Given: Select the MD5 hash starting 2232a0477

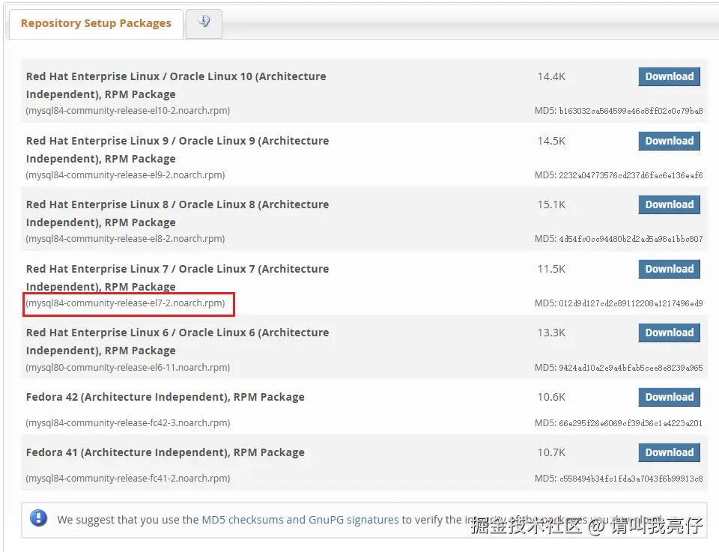Looking at the screenshot, I should tap(631, 175).
